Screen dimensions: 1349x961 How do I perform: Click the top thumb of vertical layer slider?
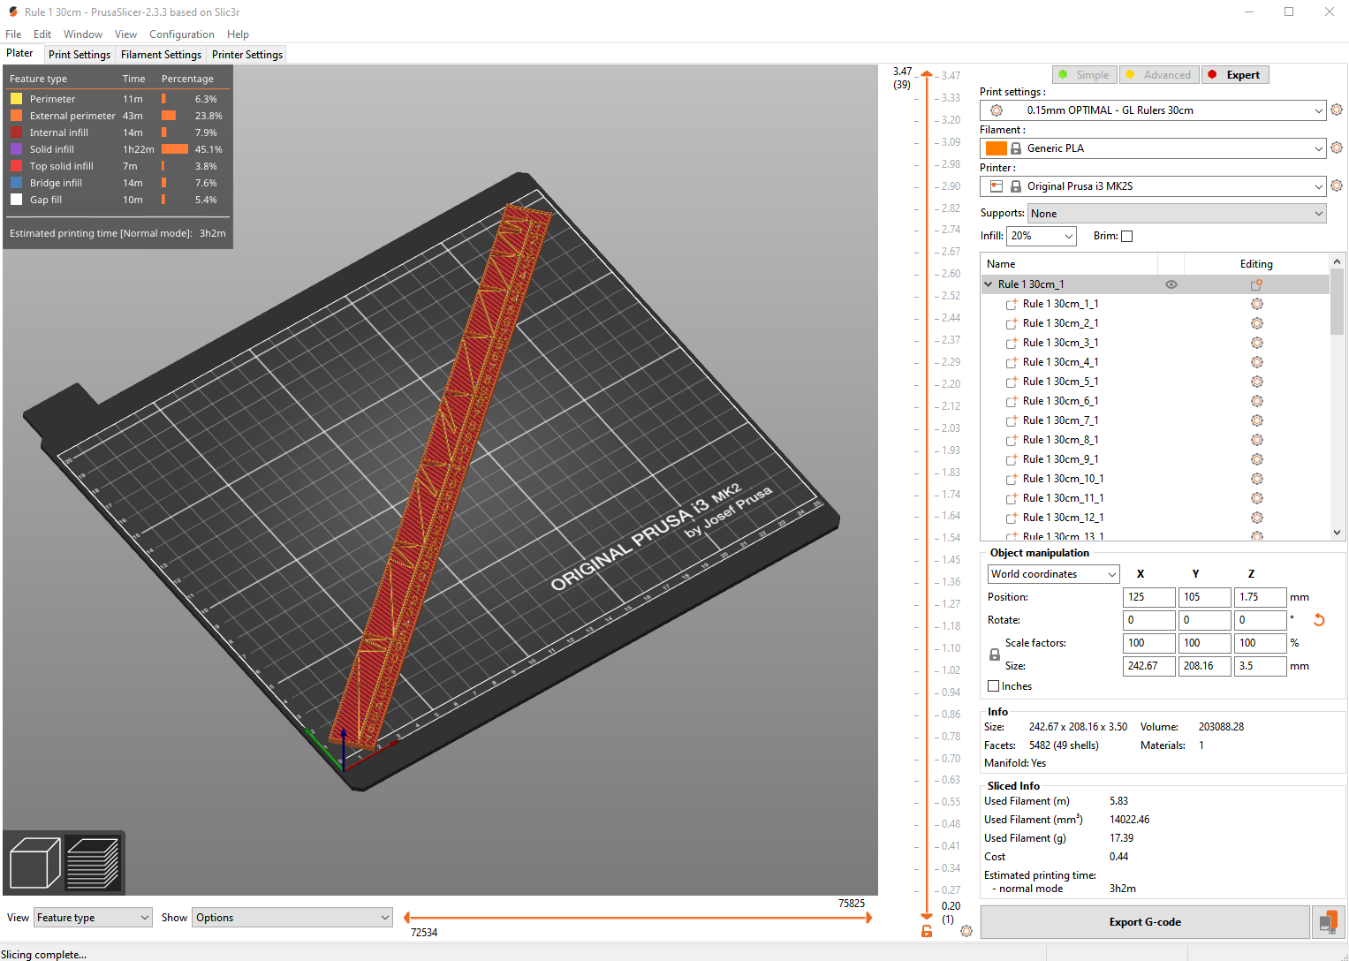tap(927, 75)
